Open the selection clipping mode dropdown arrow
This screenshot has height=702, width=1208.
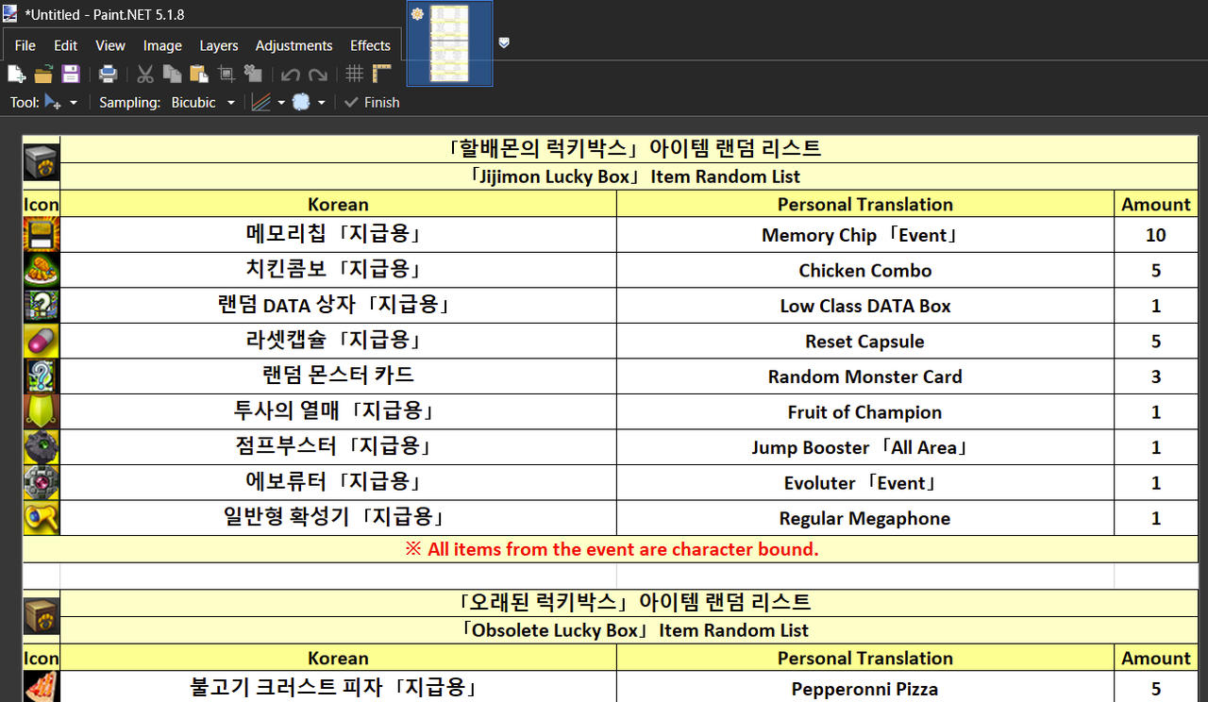pyautogui.click(x=322, y=103)
